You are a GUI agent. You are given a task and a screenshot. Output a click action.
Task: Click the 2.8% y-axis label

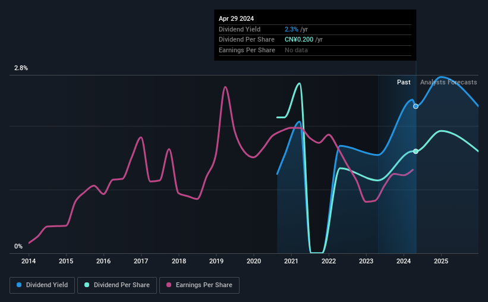click(21, 68)
